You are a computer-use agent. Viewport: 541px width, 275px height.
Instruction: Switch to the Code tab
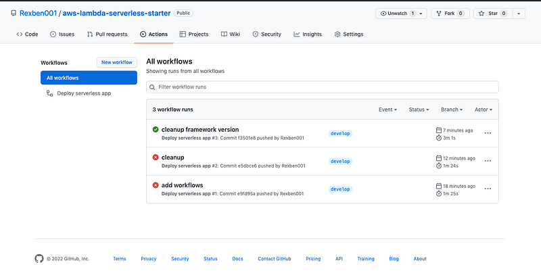coord(27,34)
